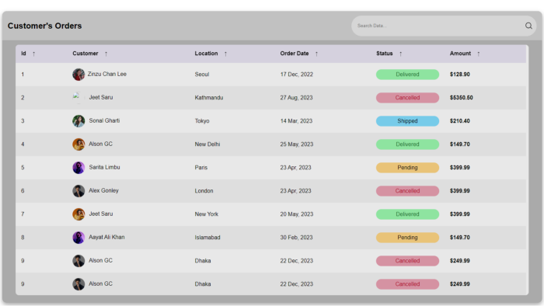The image size is (544, 306).
Task: Click the Delivered status for New Delhi order
Action: 407,144
